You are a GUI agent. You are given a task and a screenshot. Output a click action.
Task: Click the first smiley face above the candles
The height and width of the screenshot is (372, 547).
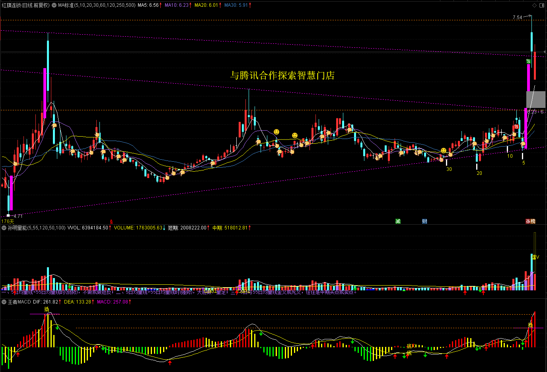click(276, 132)
